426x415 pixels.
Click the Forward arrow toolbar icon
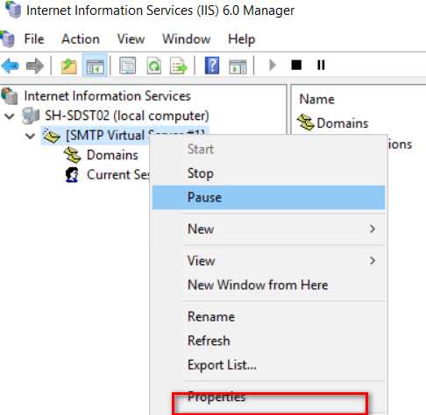[x=35, y=66]
